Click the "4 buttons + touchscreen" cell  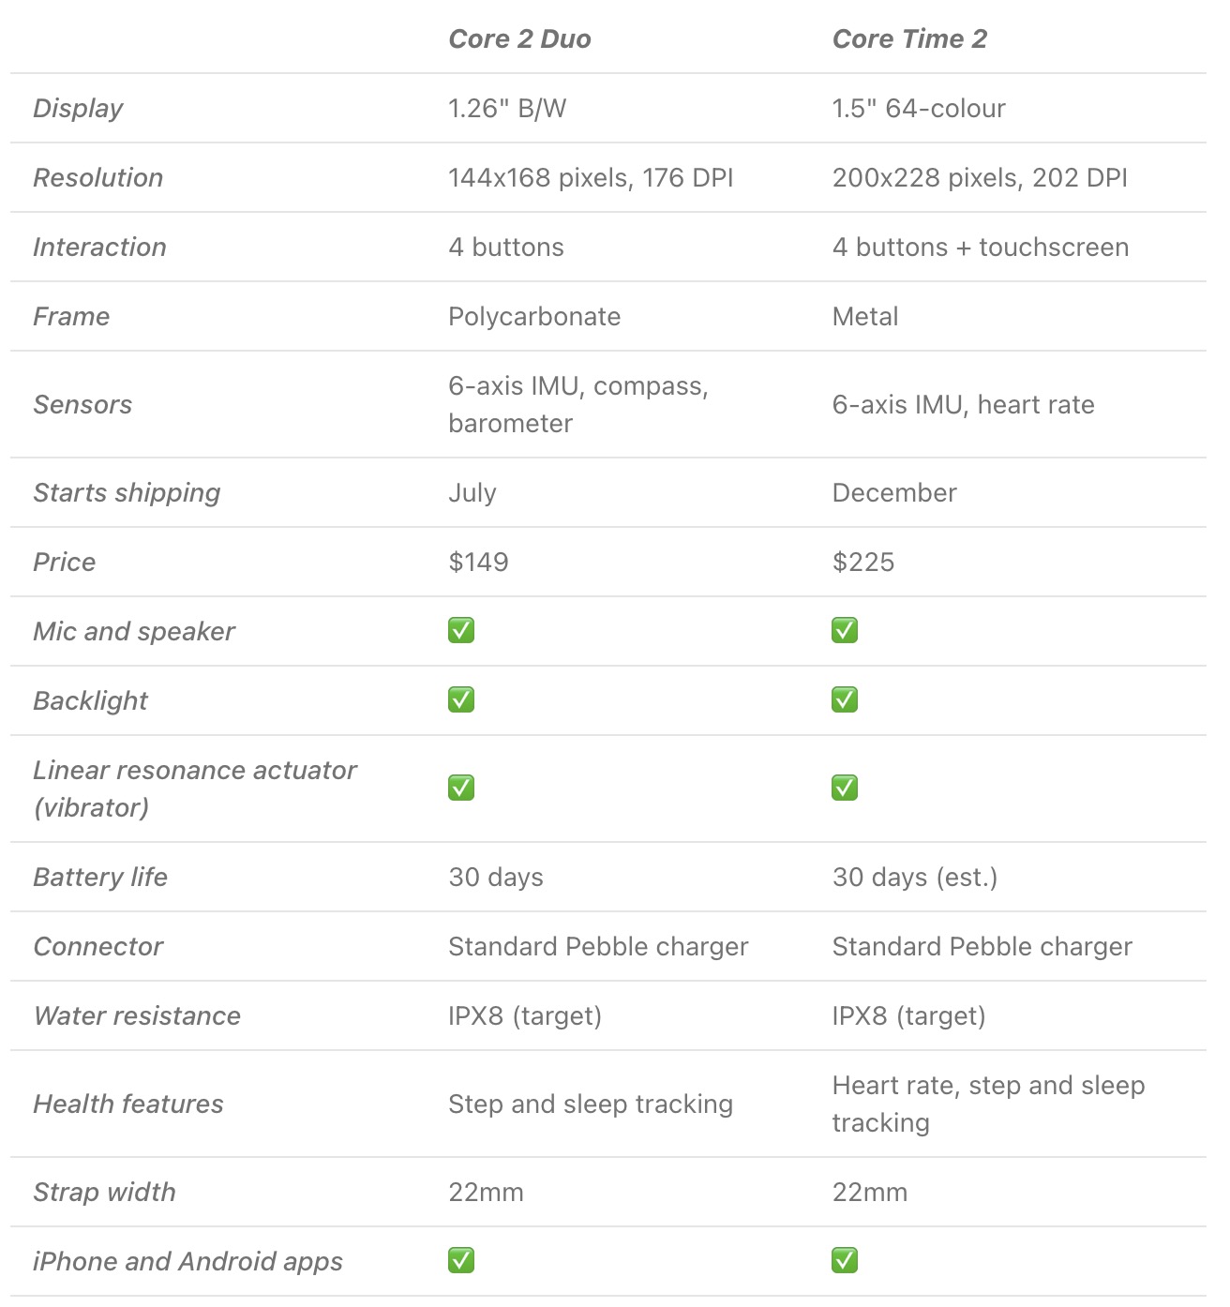point(980,248)
